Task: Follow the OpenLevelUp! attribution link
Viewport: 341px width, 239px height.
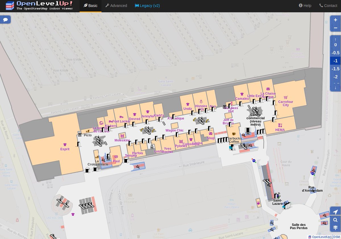Action: click(321, 237)
